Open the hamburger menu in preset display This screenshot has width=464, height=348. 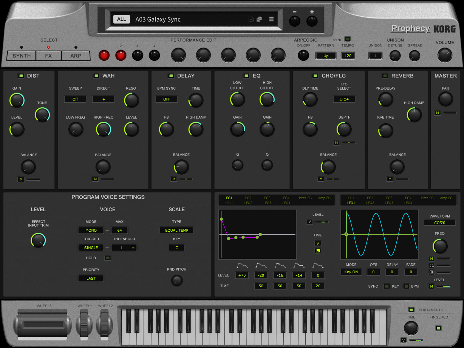[271, 19]
